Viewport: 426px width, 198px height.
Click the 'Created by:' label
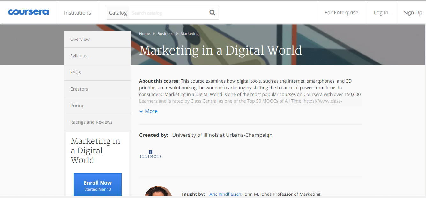pyautogui.click(x=154, y=135)
